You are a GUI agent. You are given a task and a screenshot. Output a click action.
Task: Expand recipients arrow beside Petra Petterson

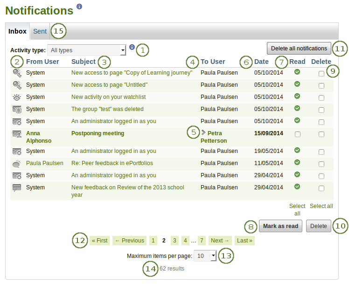point(203,132)
